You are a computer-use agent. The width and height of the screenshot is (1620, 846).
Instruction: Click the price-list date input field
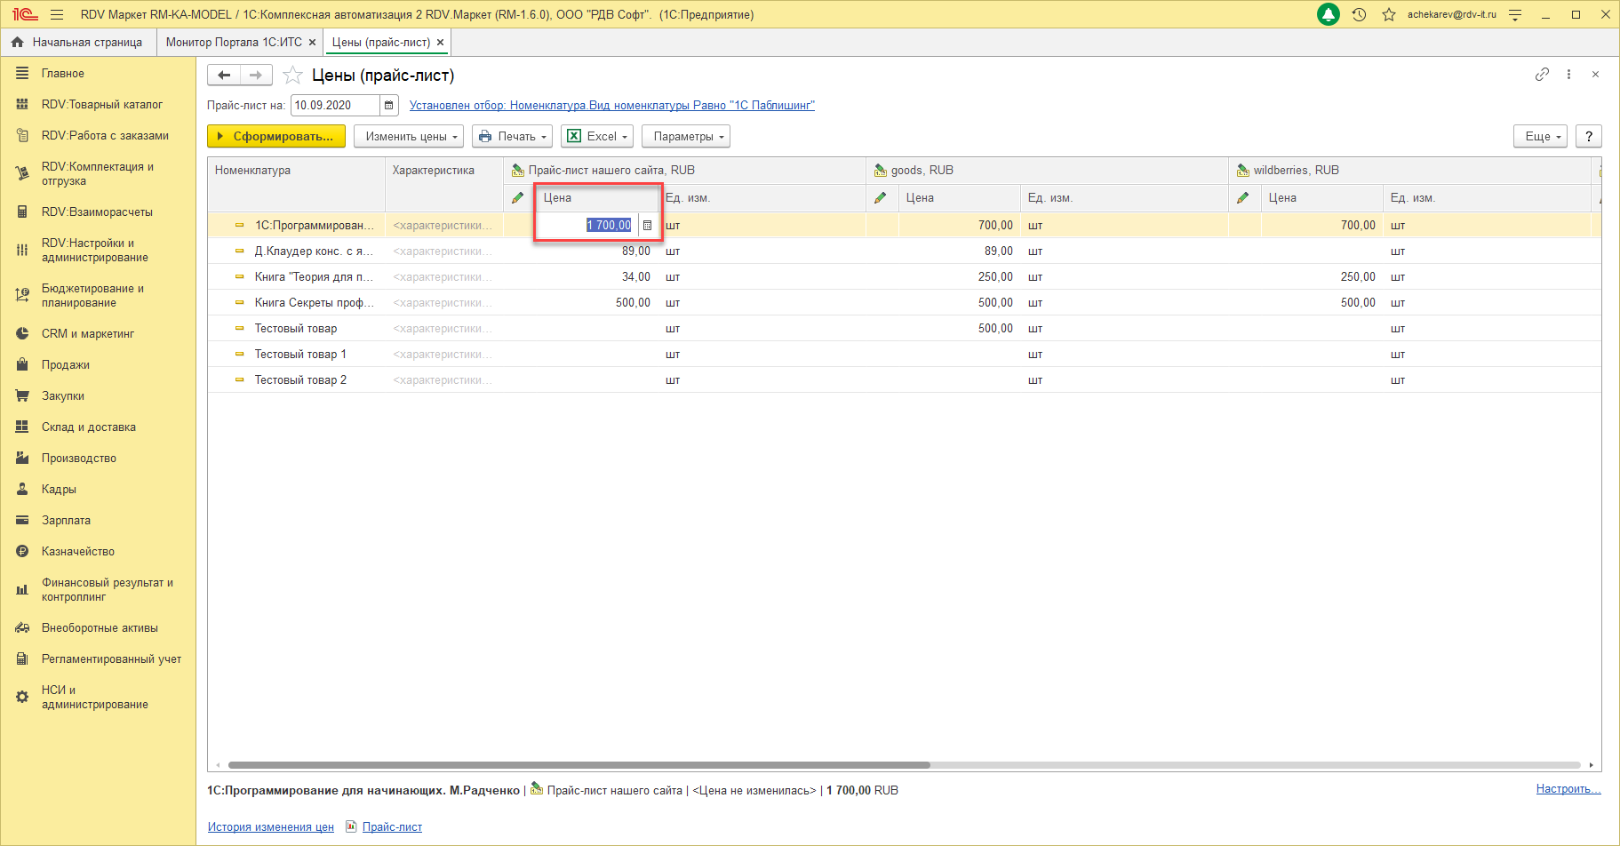click(x=334, y=105)
